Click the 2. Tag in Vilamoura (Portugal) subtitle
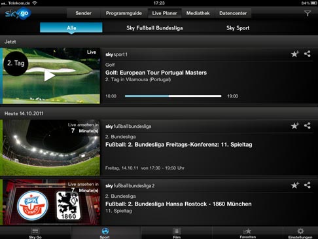Screen dimensions: 318x239 pos(138,79)
